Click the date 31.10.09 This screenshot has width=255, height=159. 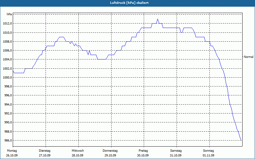[x=176, y=156]
